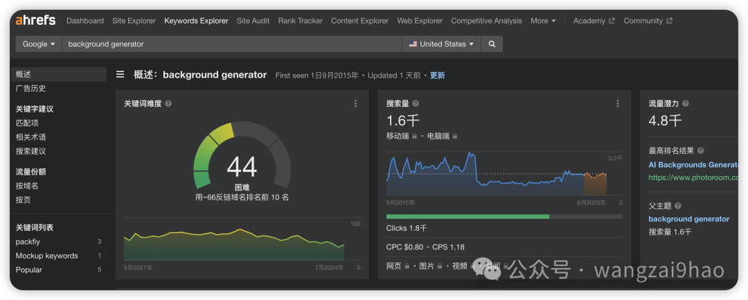Click external link icon next to Community

pyautogui.click(x=669, y=21)
